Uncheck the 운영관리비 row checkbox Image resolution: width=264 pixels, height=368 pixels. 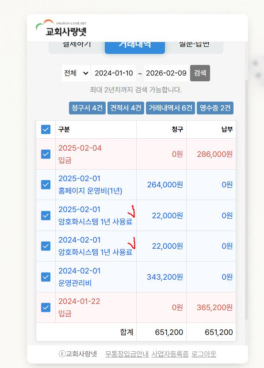[46, 277]
